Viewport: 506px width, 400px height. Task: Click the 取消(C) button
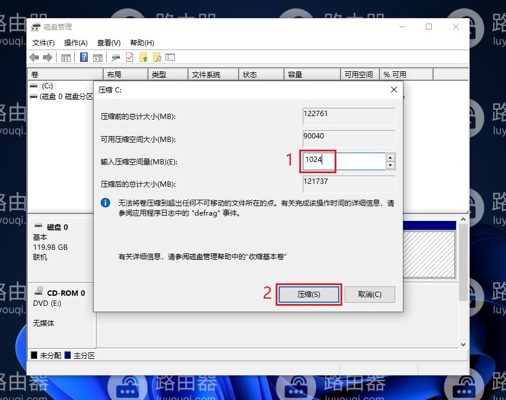pyautogui.click(x=370, y=295)
